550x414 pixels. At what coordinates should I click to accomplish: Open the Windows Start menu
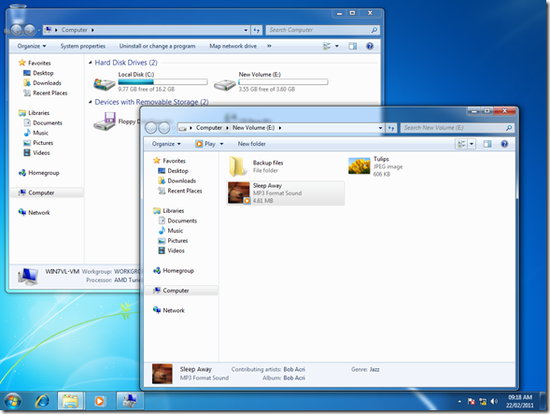point(13,401)
